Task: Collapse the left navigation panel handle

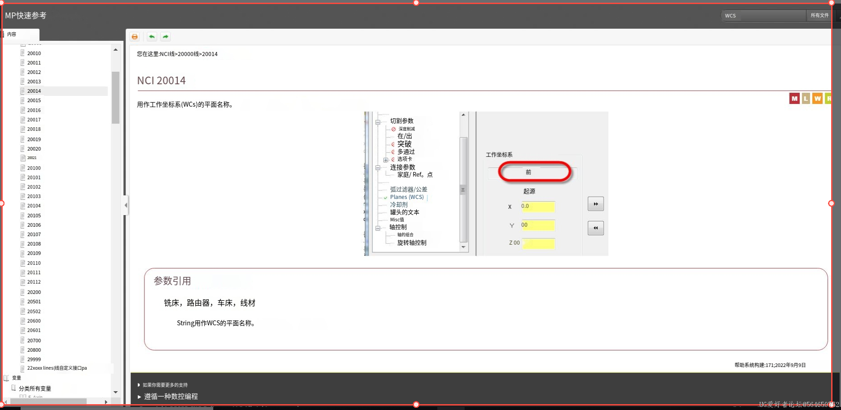Action: point(126,205)
